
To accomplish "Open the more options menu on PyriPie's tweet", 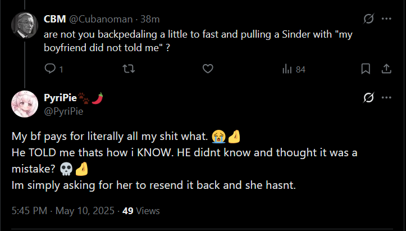I will [386, 98].
